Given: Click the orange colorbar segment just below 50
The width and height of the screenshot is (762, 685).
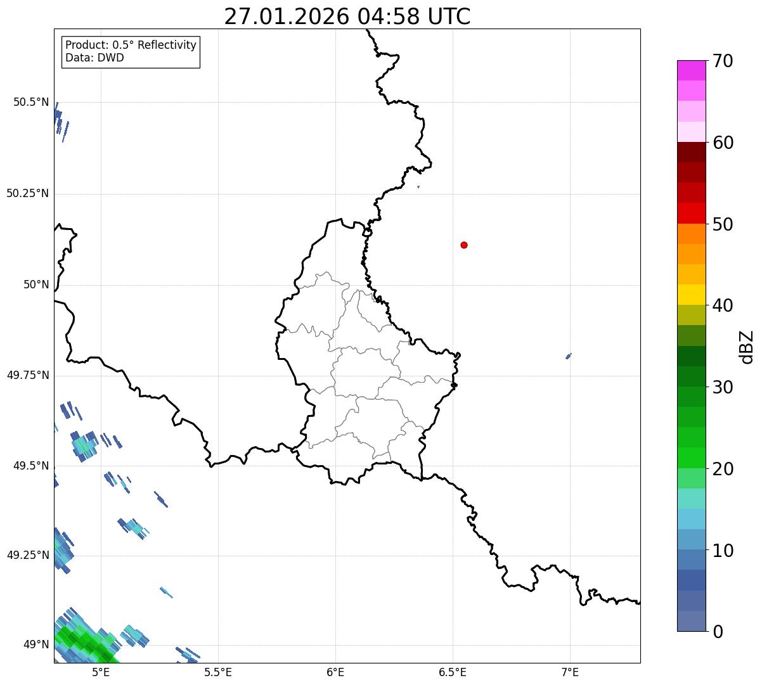Looking at the screenshot, I should click(x=691, y=234).
